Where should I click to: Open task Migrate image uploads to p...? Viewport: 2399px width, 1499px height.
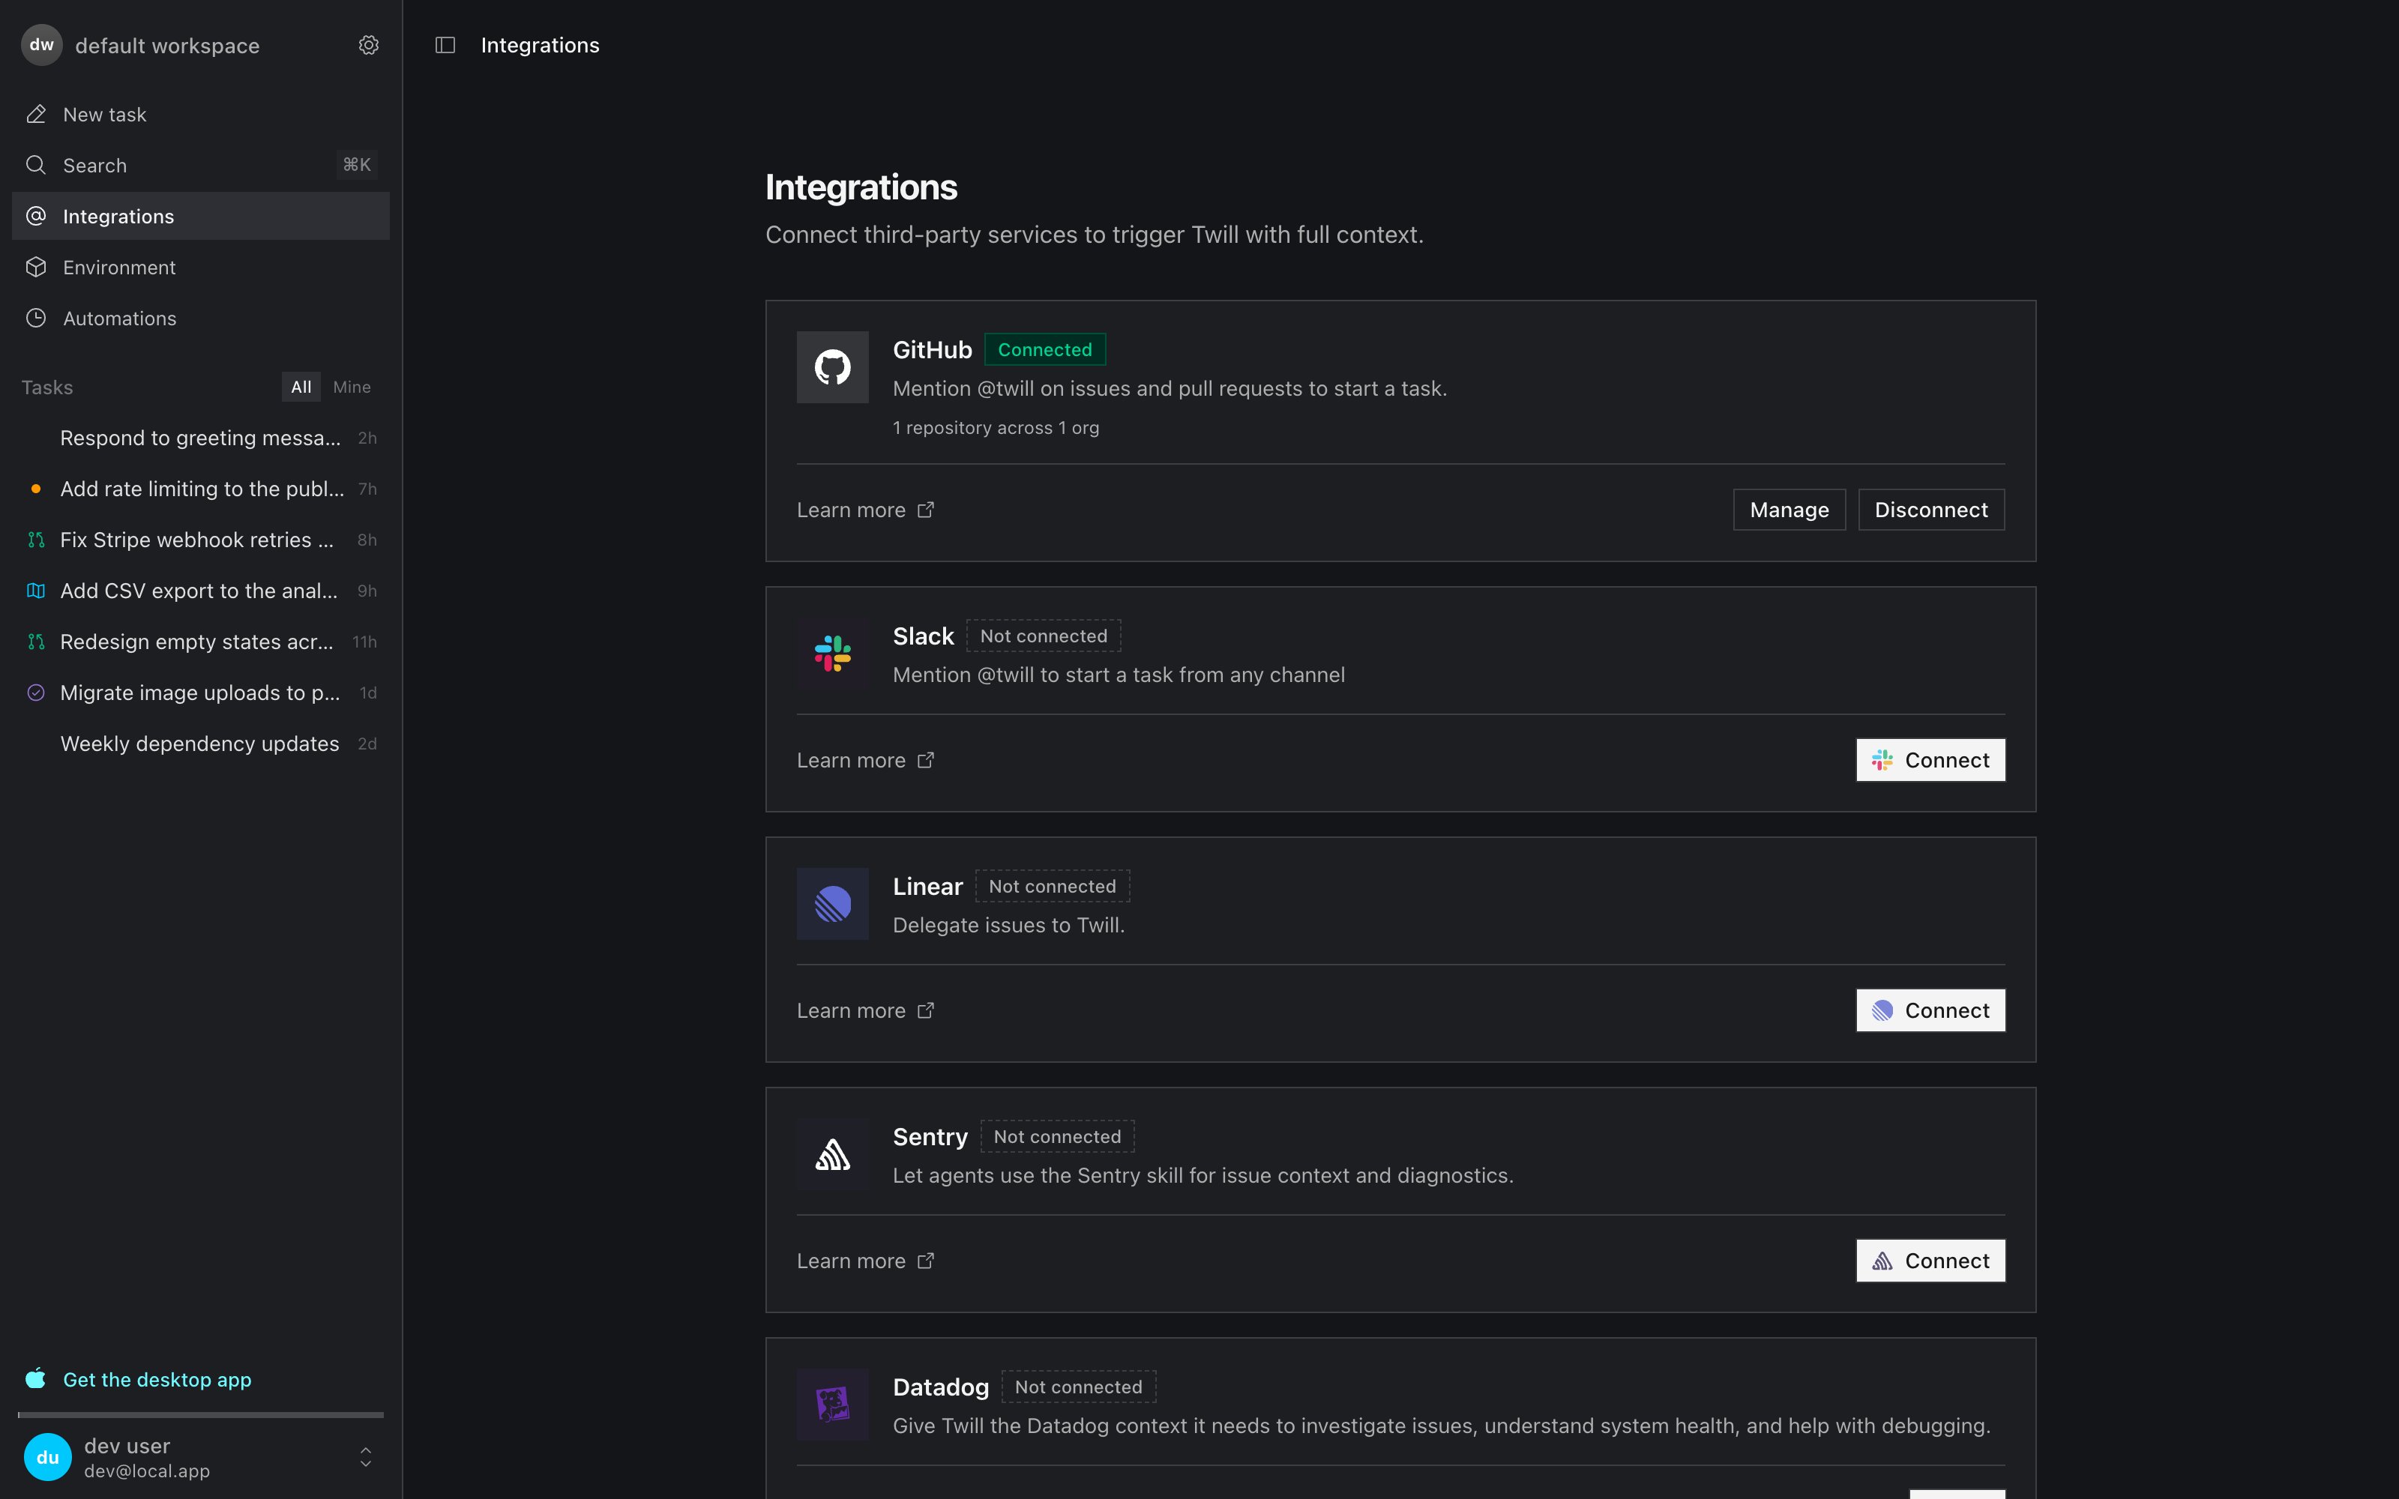[200, 693]
